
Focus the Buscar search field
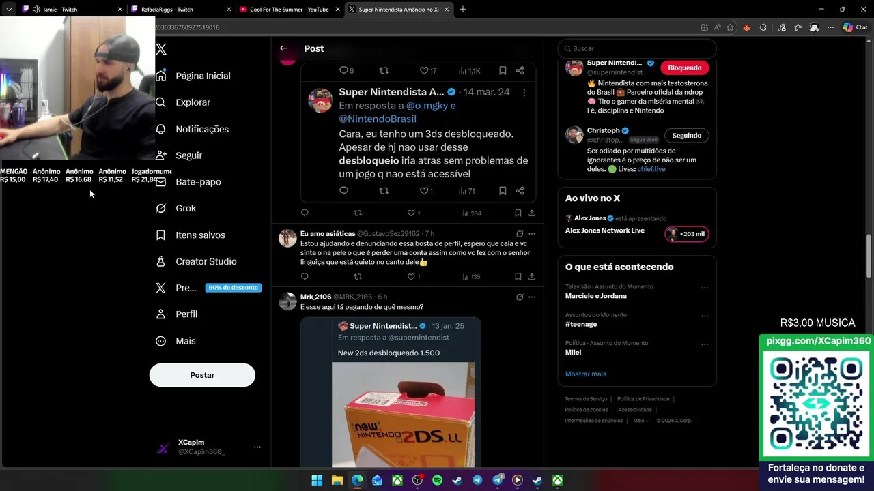637,48
